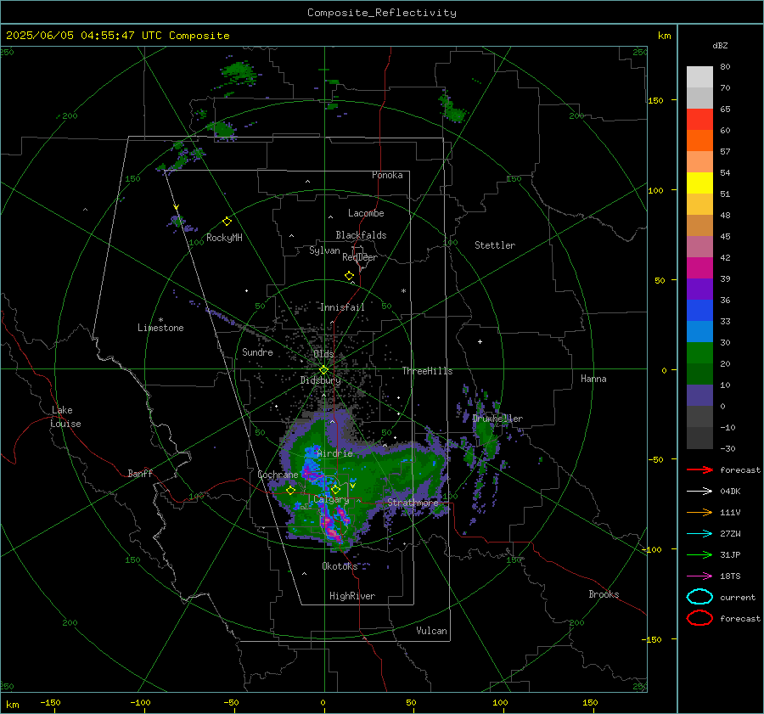Click the dBZ legend heading

pos(720,45)
